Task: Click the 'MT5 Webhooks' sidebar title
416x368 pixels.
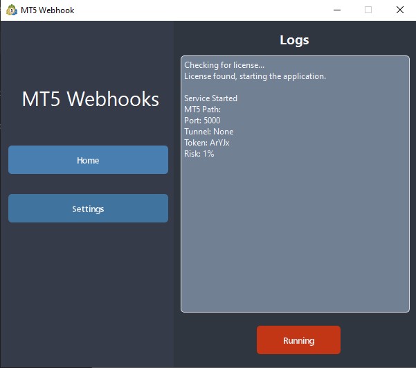Action: pos(90,99)
